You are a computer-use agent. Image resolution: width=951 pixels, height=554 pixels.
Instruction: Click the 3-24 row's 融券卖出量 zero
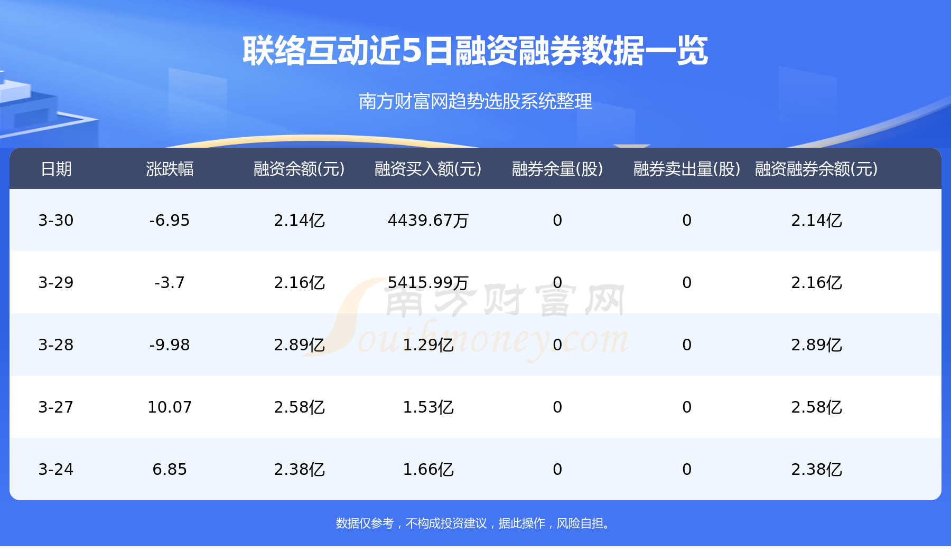687,469
